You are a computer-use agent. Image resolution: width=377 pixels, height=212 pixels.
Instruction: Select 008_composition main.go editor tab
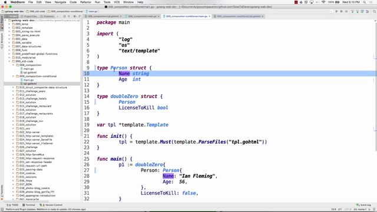pyautogui.click(x=142, y=16)
